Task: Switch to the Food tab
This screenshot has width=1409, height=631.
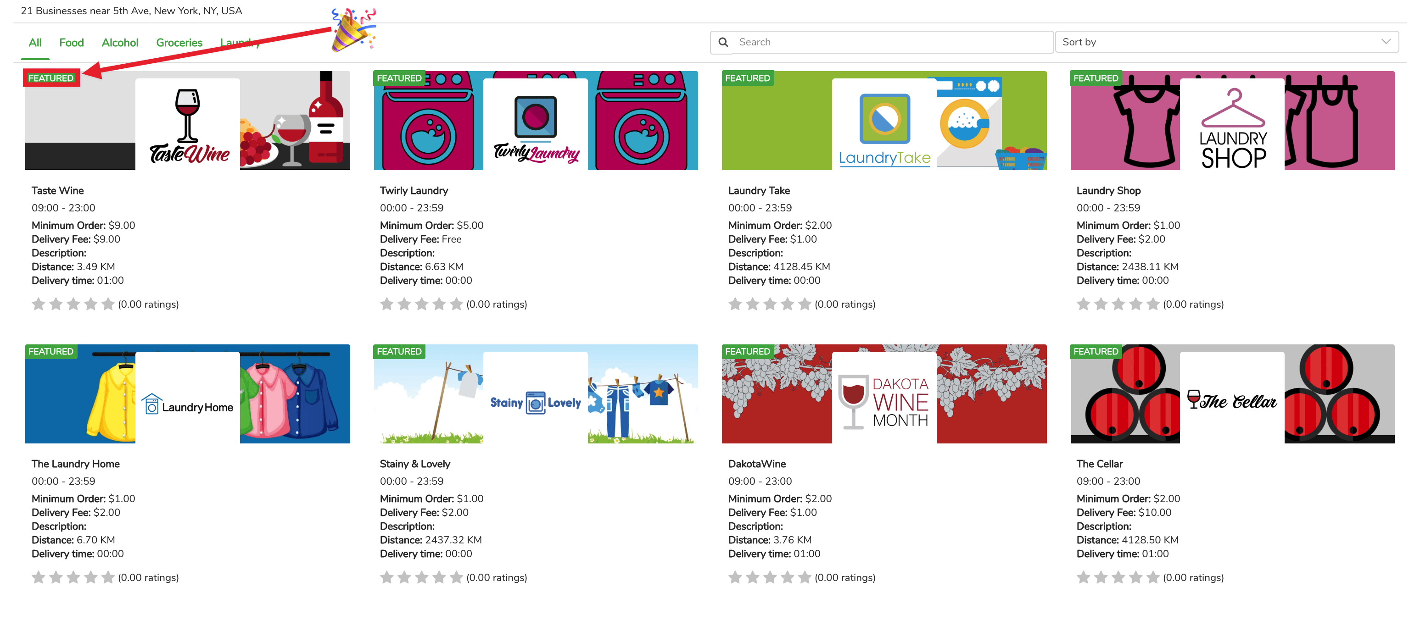Action: pyautogui.click(x=71, y=43)
